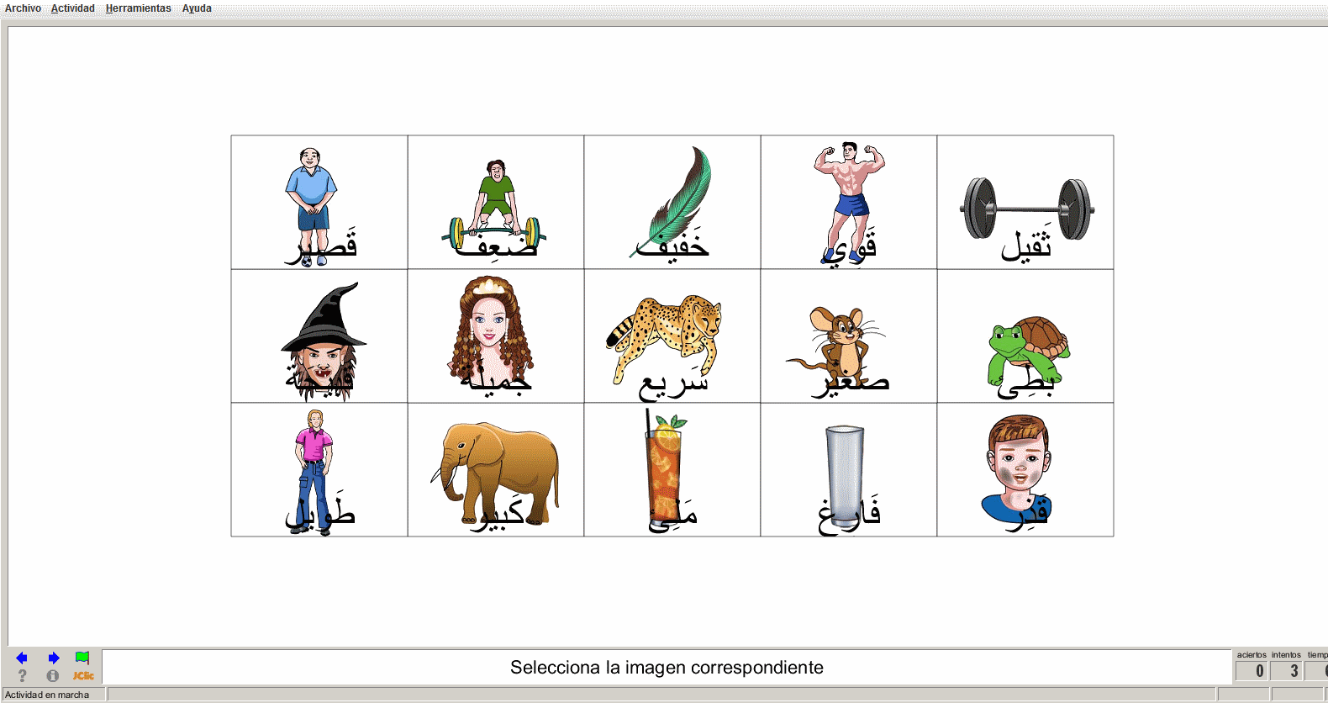Go to previous activity with left arrow
Screen dimensions: 1328x703
[22, 658]
